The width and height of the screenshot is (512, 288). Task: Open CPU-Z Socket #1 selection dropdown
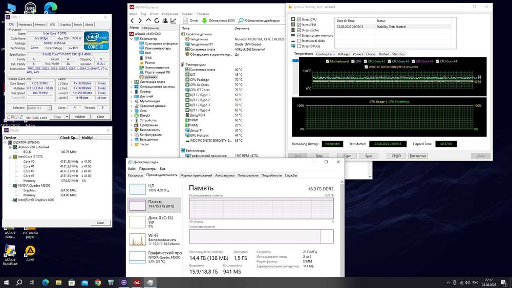point(49,108)
